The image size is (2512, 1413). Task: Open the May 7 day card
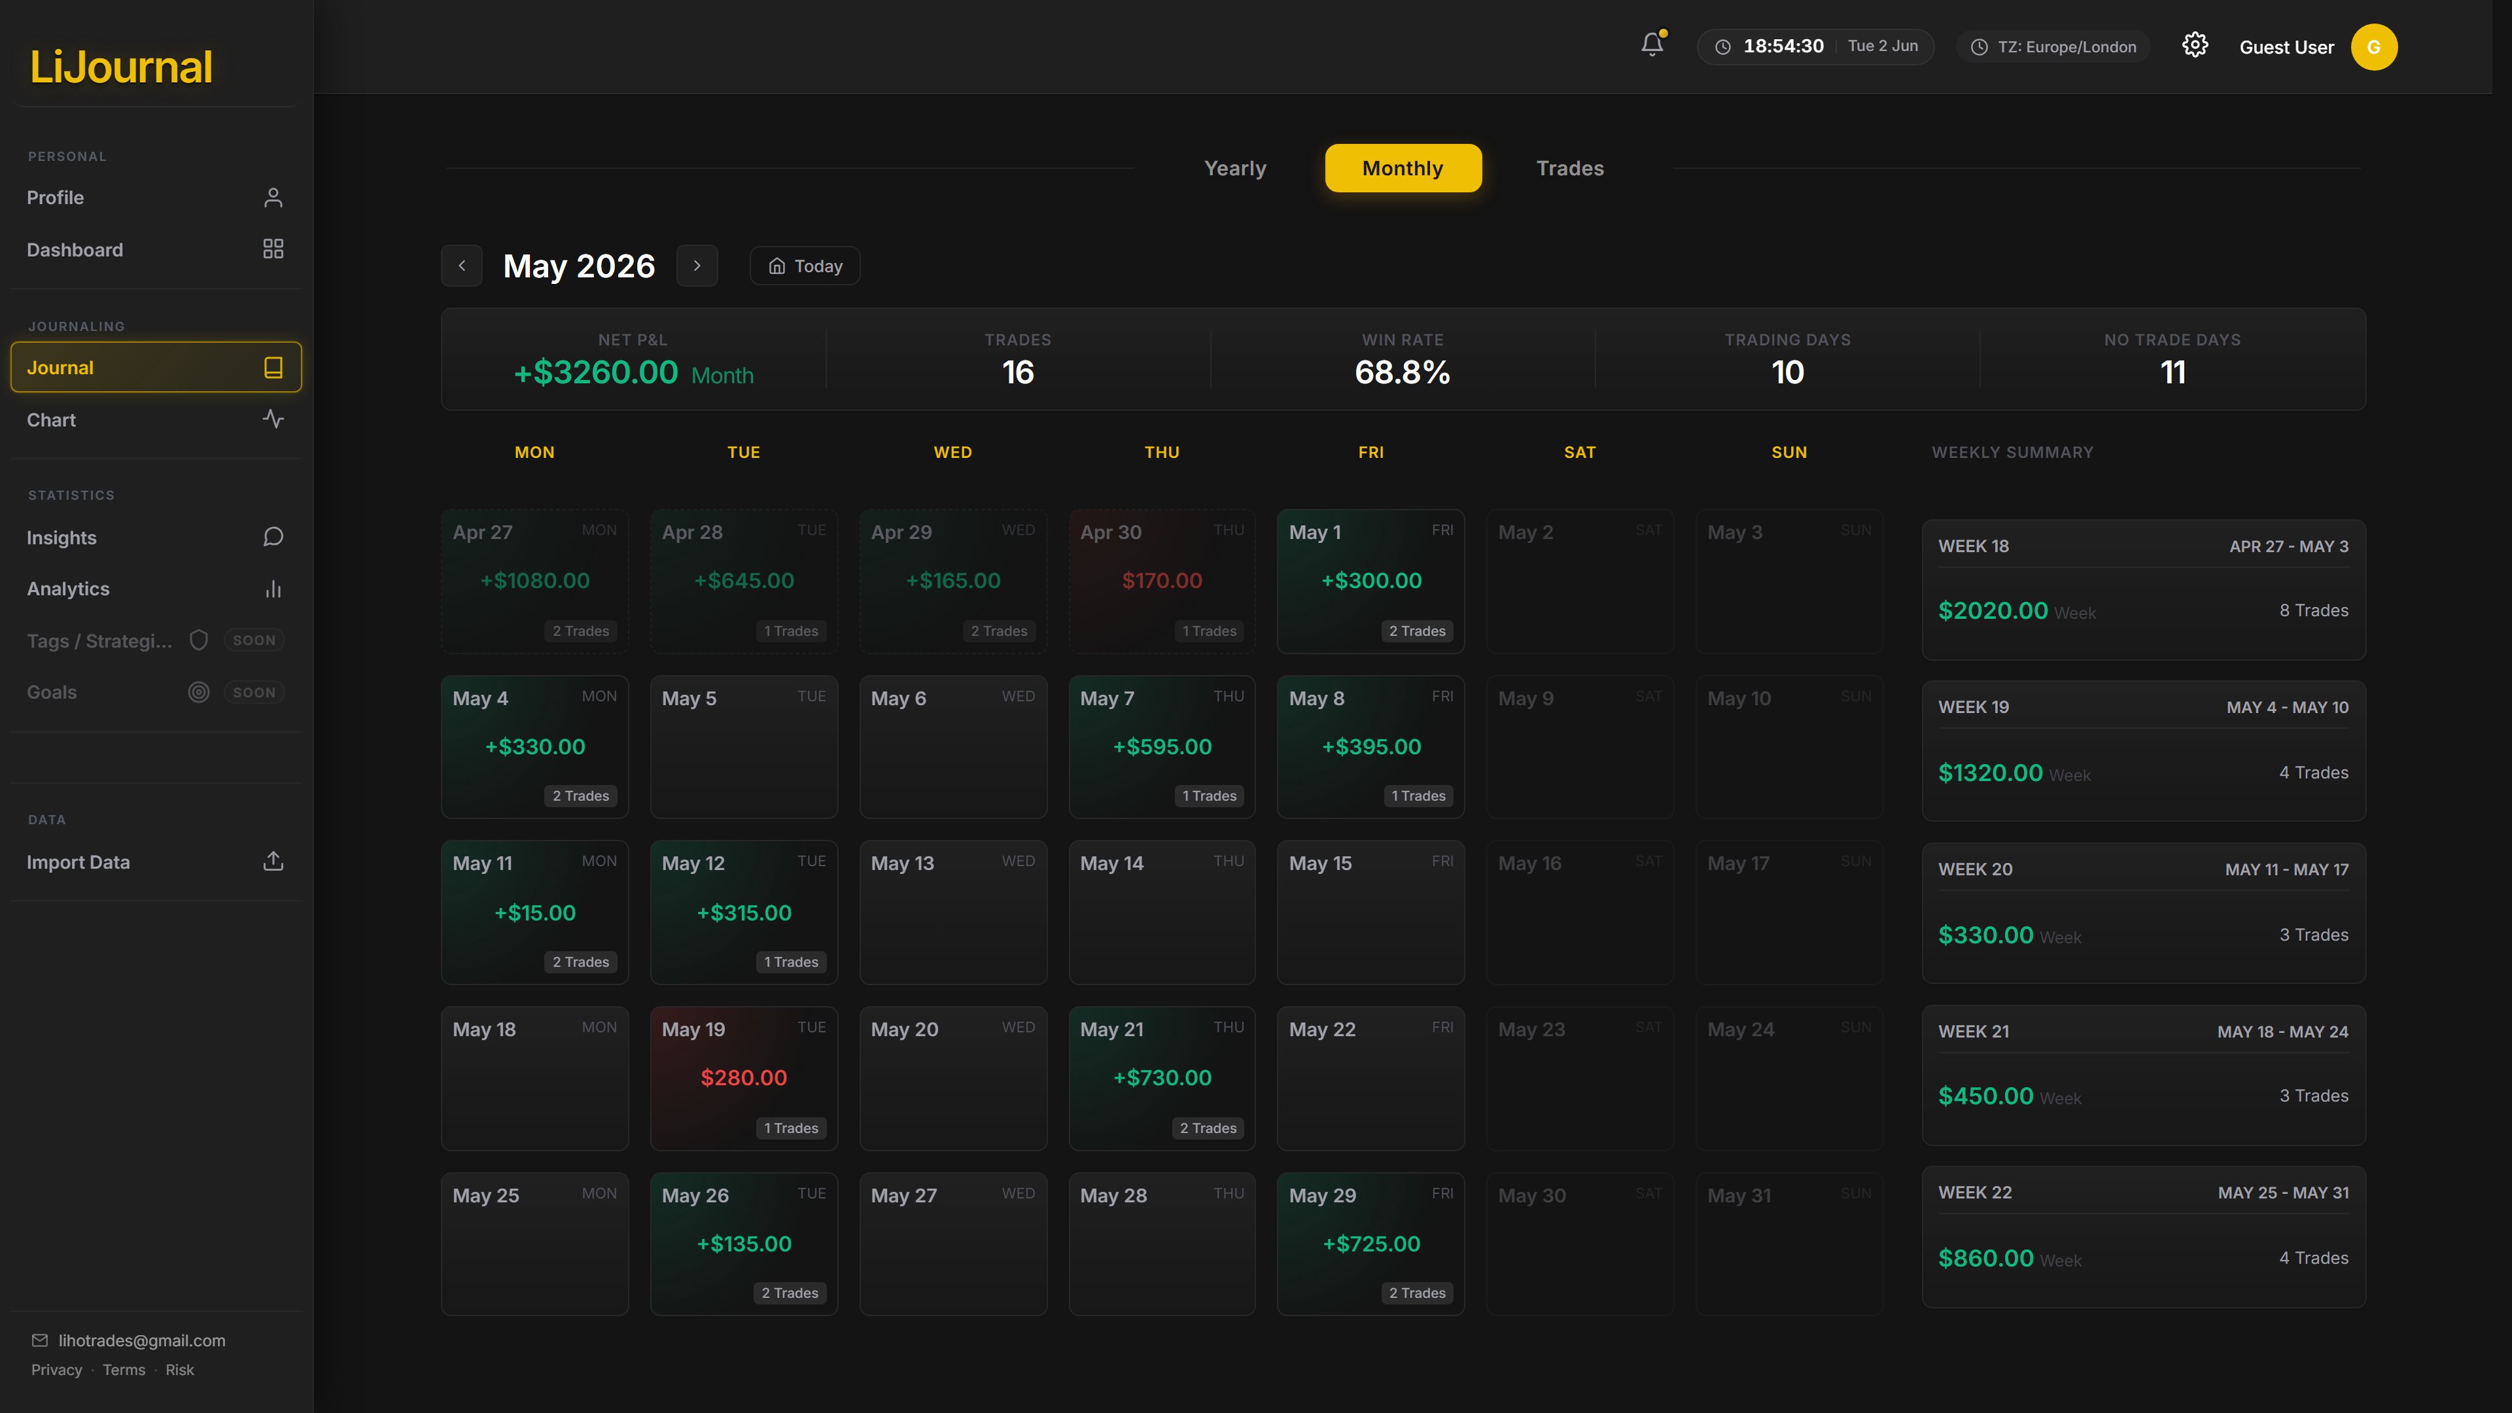[x=1161, y=747]
